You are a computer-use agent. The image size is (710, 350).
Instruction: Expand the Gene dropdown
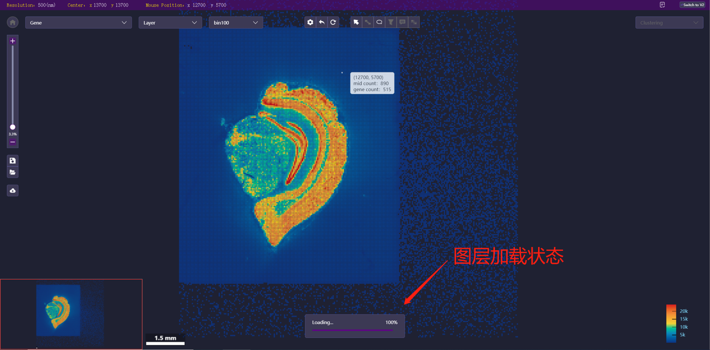[78, 23]
